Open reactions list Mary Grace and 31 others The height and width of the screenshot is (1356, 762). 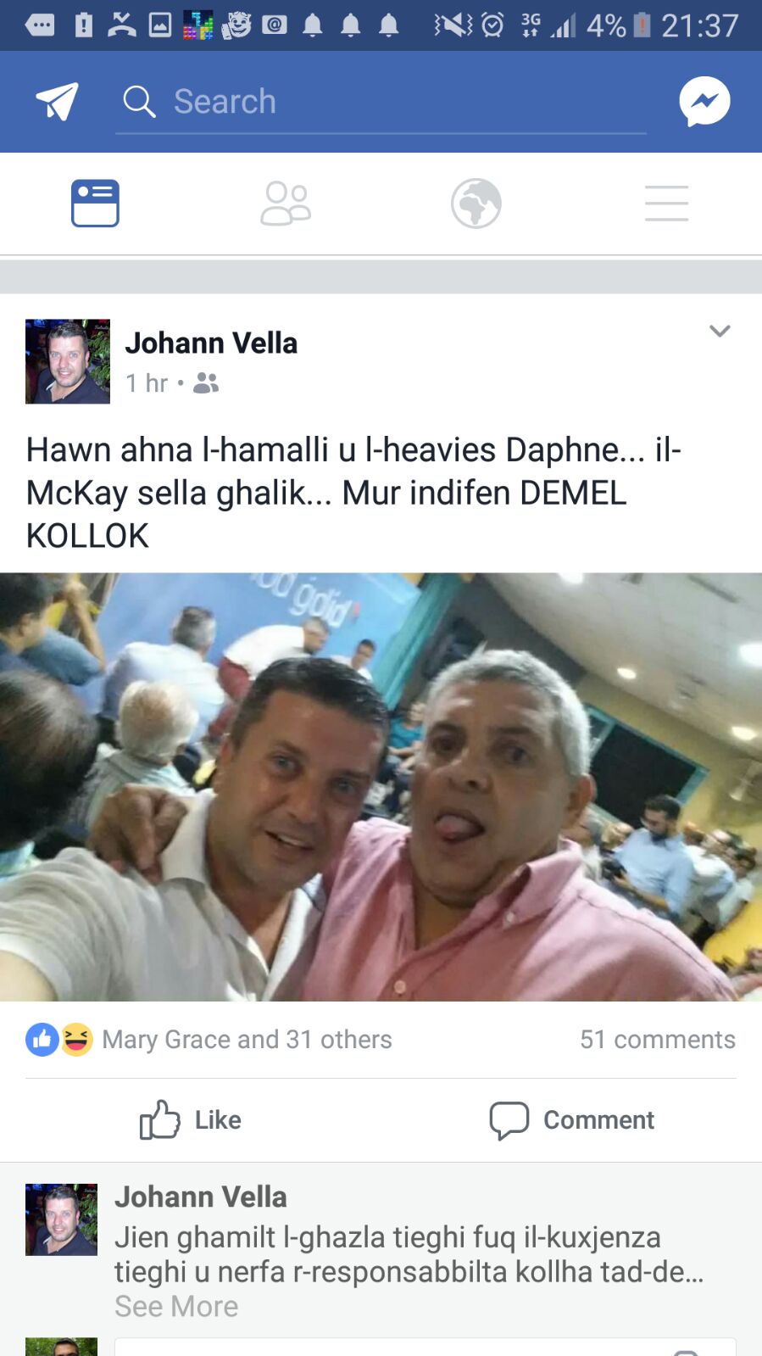pyautogui.click(x=247, y=1039)
